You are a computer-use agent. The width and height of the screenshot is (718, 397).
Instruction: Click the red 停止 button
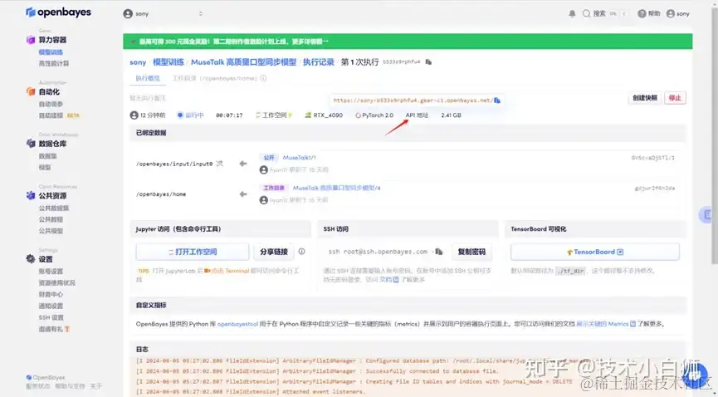pyautogui.click(x=675, y=98)
